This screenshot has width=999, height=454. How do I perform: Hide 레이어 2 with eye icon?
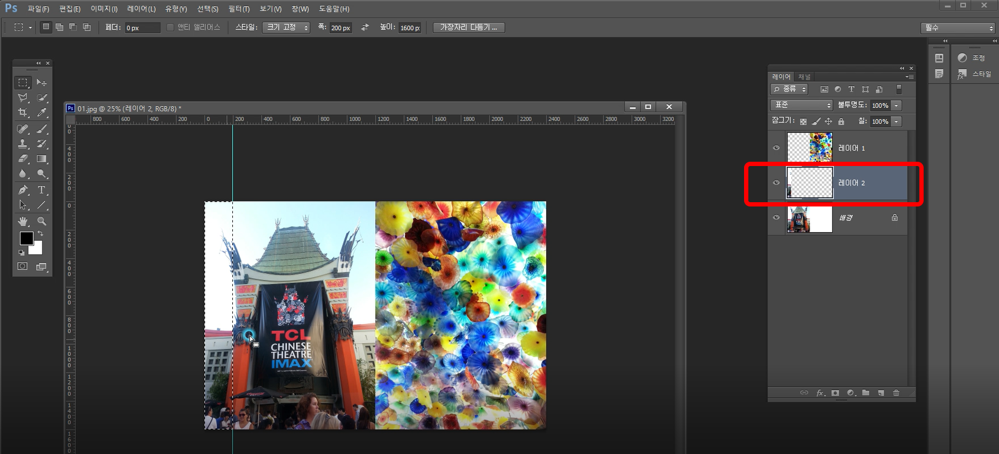[x=777, y=183]
